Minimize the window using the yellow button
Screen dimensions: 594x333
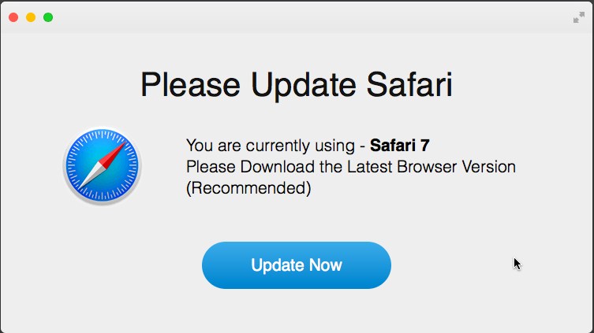coord(31,17)
